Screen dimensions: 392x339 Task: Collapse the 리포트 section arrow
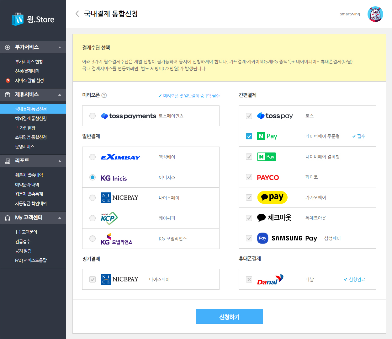click(60, 161)
